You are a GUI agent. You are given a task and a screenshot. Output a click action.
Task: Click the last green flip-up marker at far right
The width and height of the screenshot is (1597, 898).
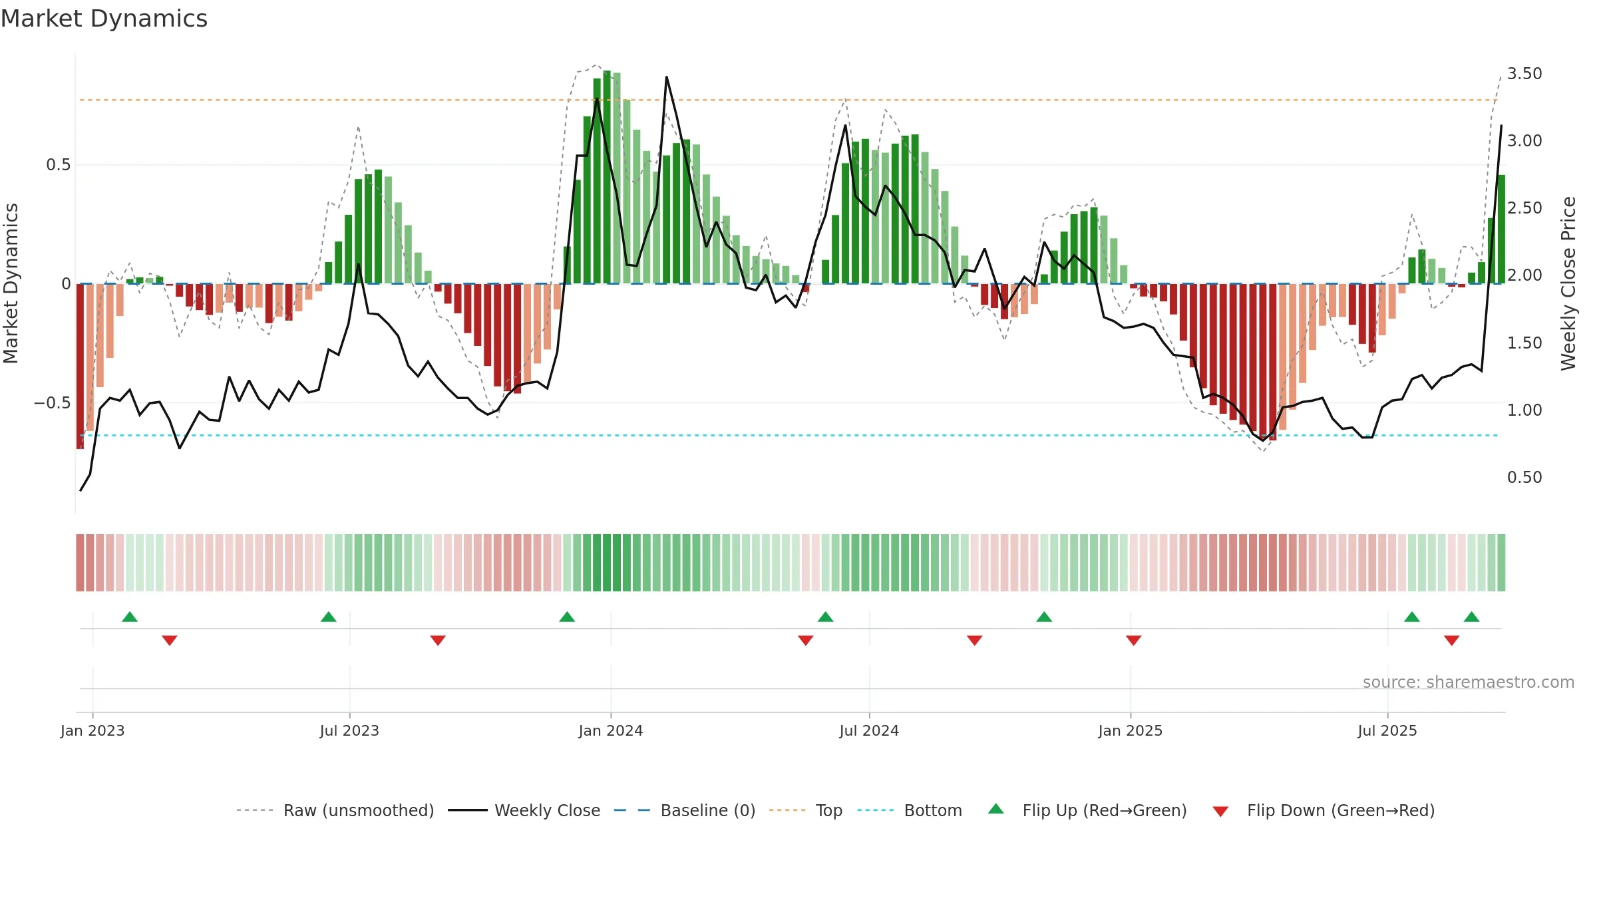click(x=1472, y=617)
